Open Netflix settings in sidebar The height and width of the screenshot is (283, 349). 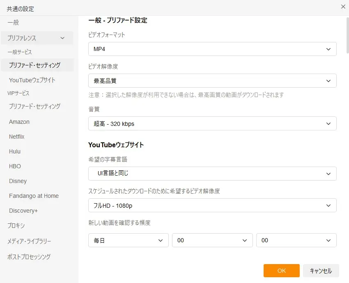click(17, 137)
